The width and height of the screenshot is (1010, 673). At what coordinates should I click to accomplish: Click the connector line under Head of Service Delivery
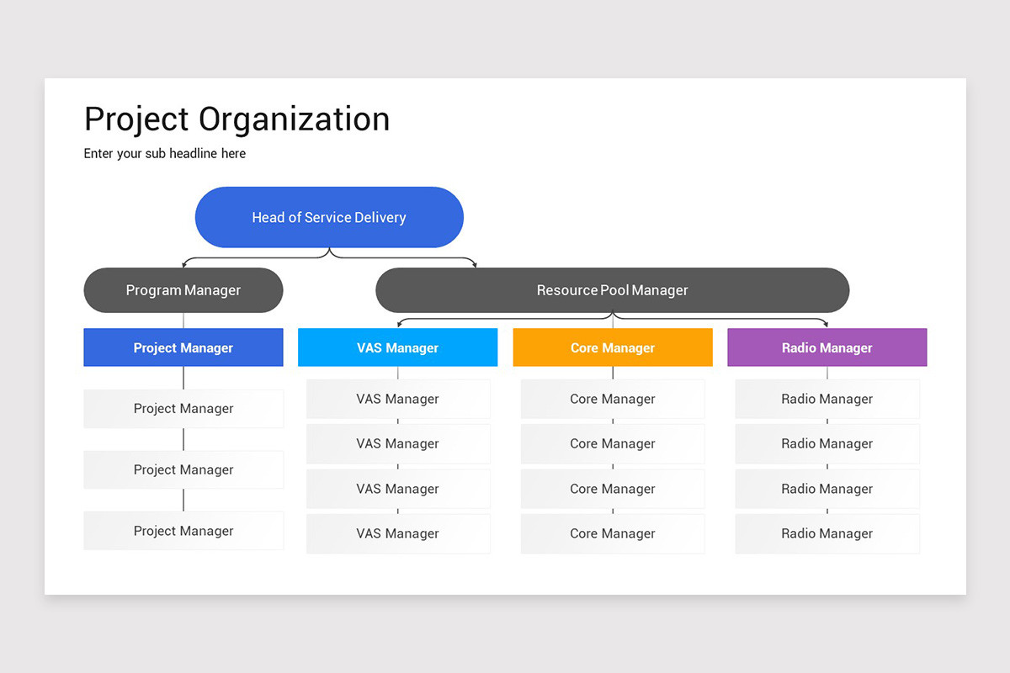[329, 255]
